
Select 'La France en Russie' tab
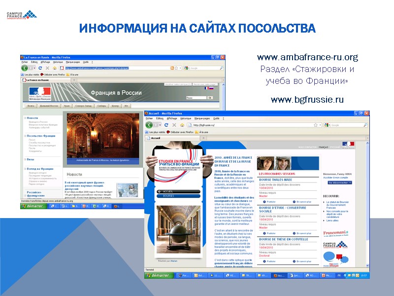[x=46, y=80]
